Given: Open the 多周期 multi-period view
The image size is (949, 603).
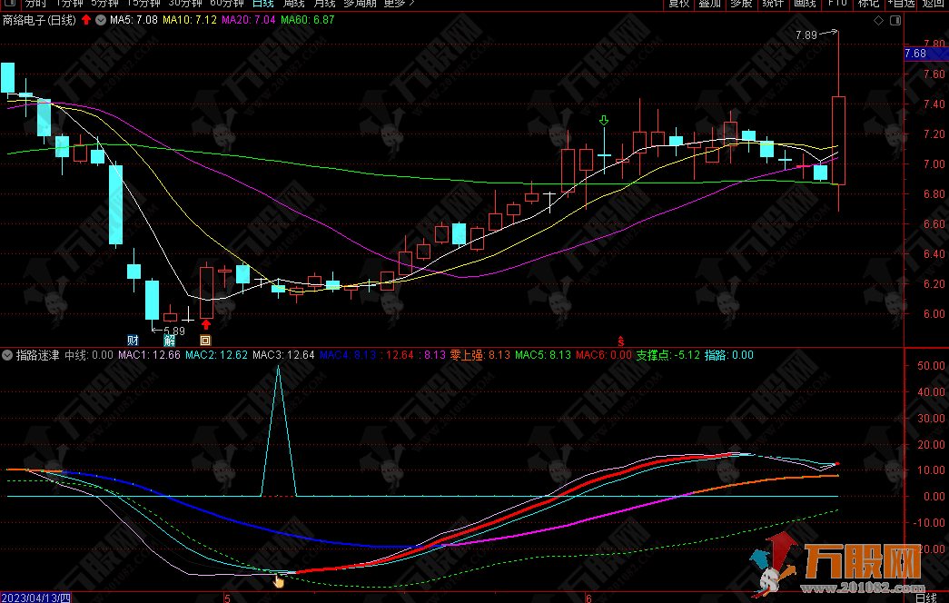Looking at the screenshot, I should coord(361,3).
